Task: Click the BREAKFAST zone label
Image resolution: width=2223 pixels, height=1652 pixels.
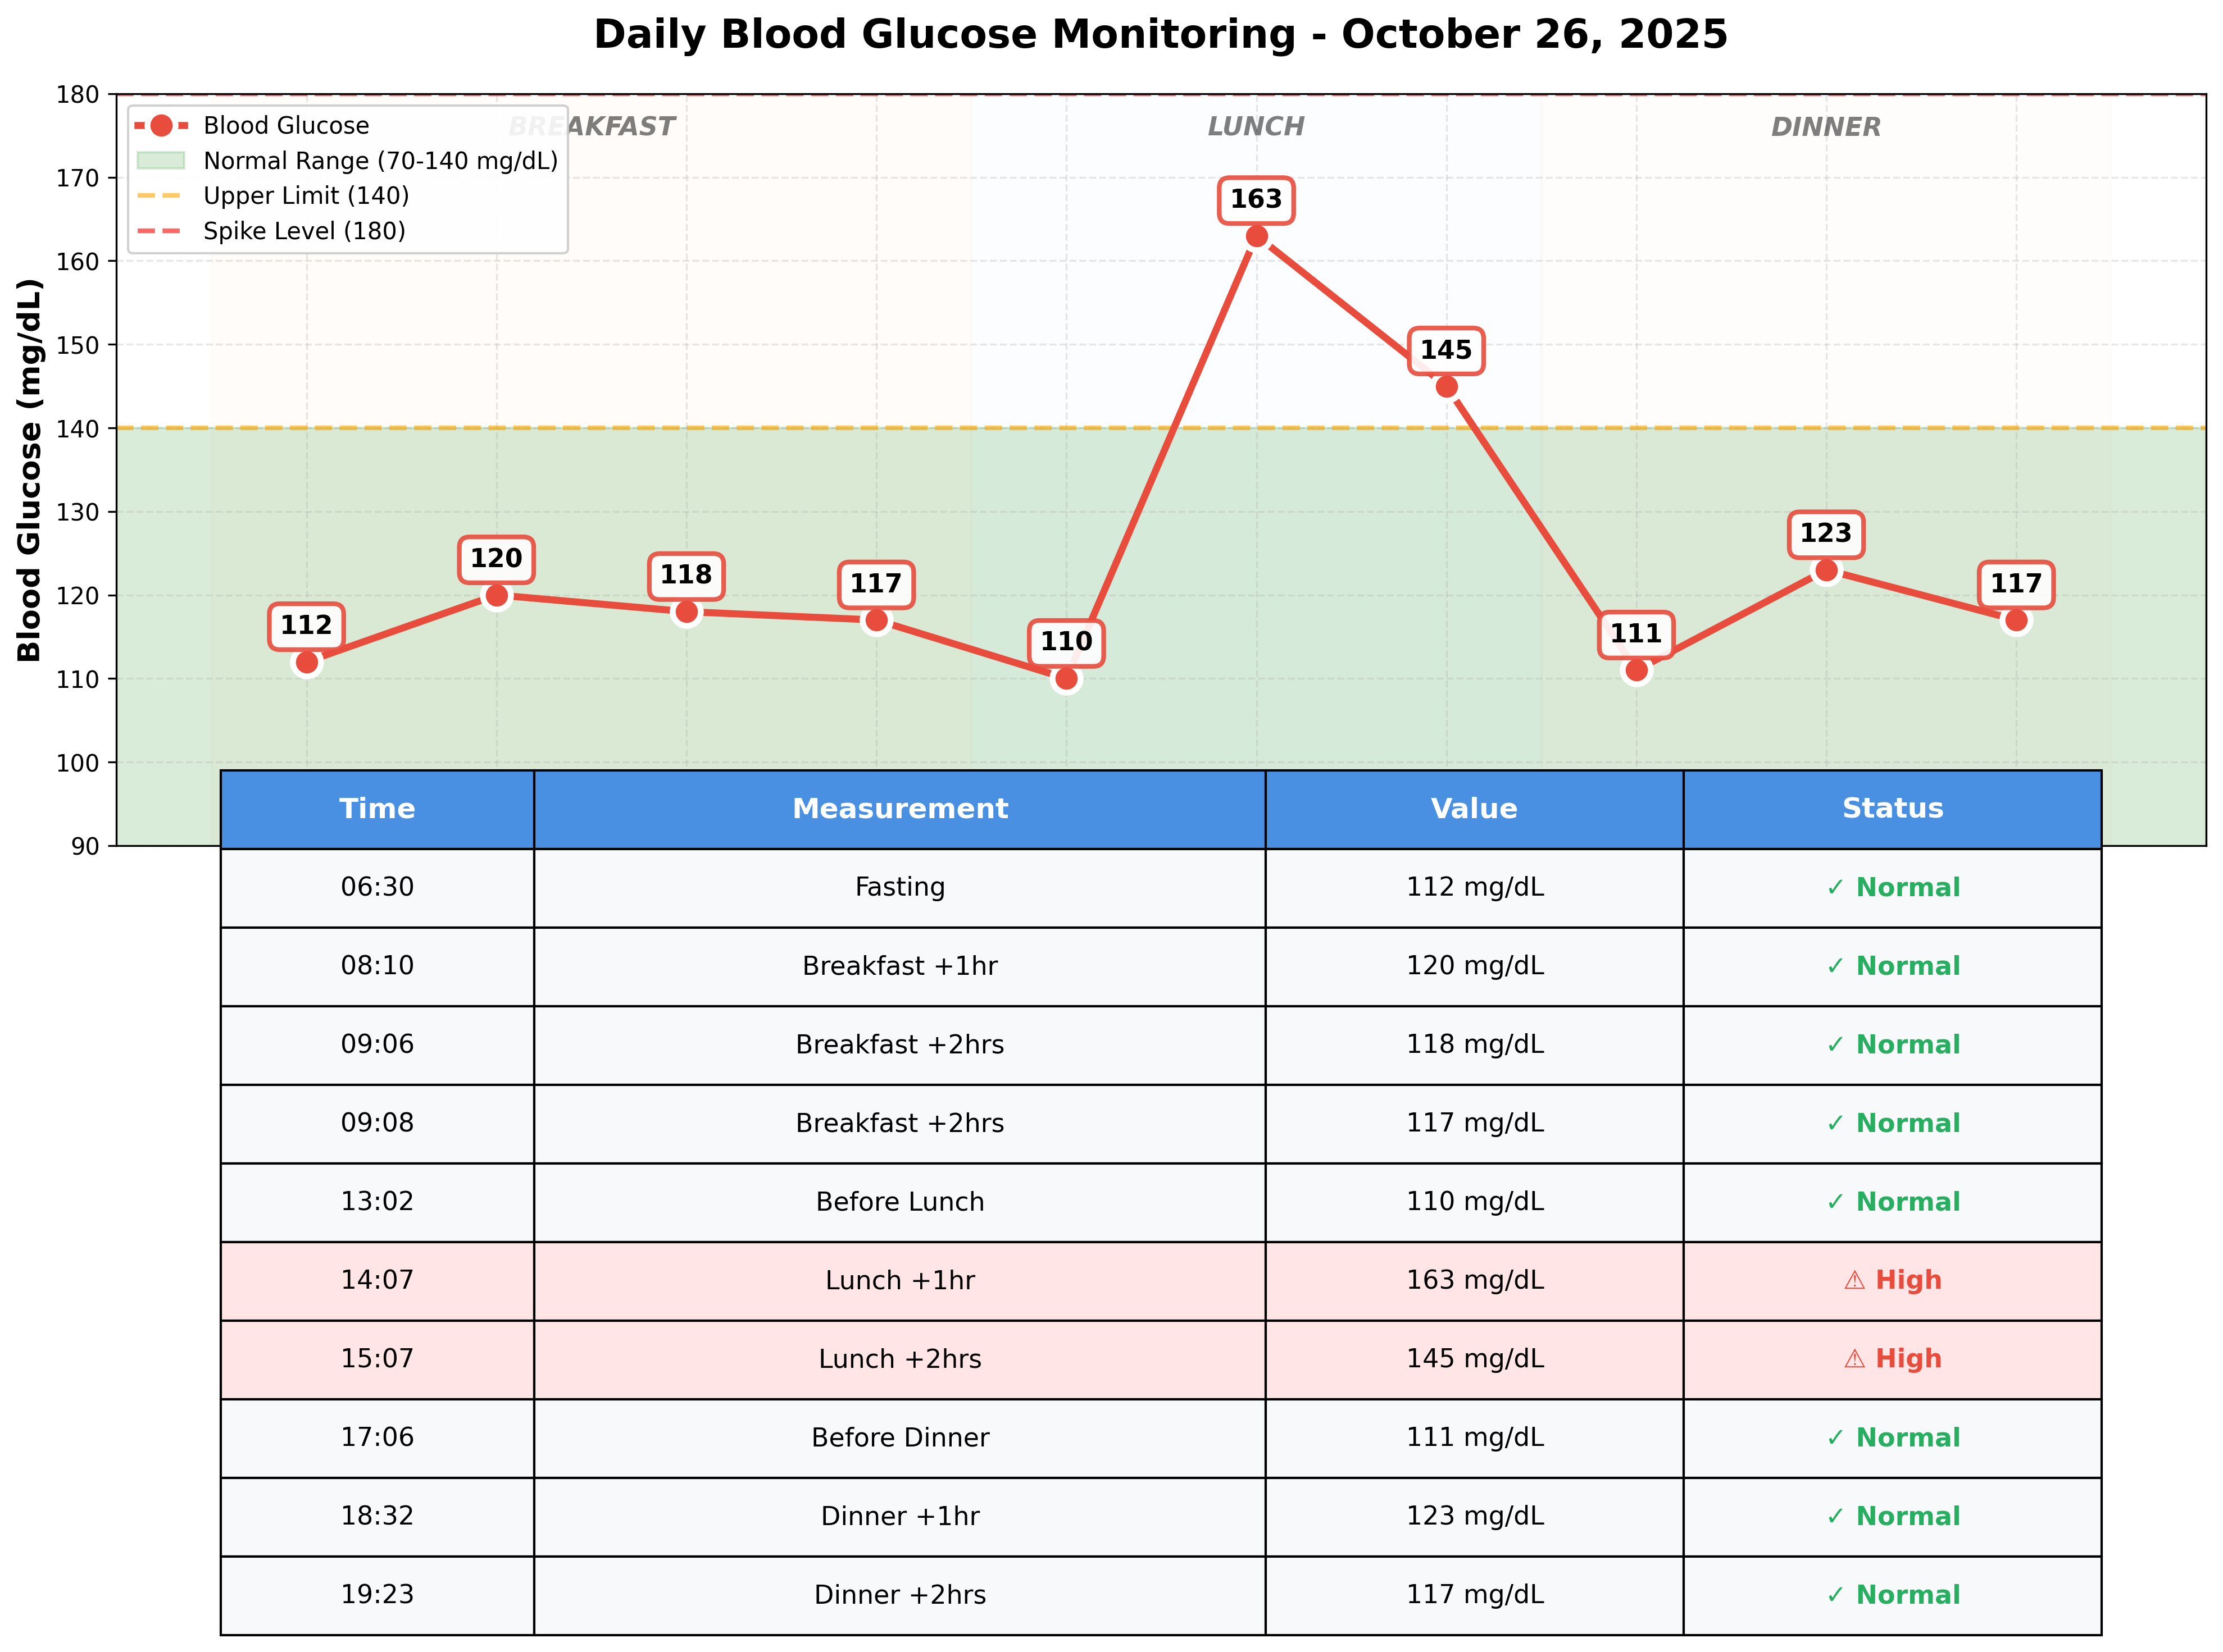Action: coord(591,127)
